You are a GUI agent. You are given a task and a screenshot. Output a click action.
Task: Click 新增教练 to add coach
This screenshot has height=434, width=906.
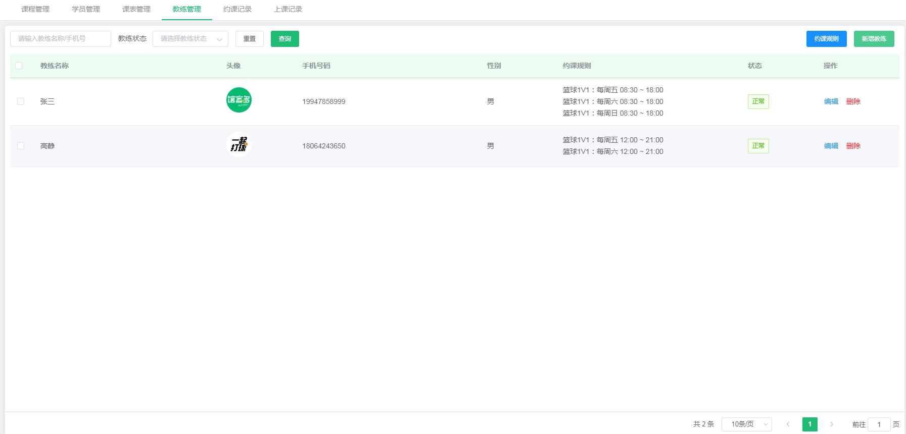click(x=874, y=39)
